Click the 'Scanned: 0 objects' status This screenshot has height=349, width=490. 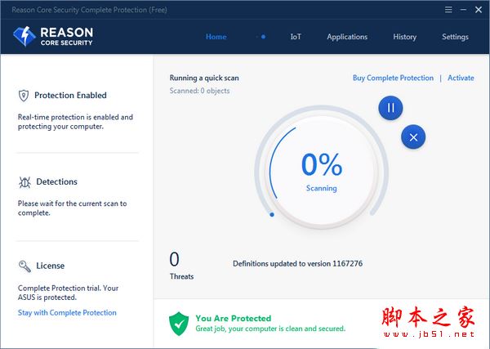pos(200,91)
